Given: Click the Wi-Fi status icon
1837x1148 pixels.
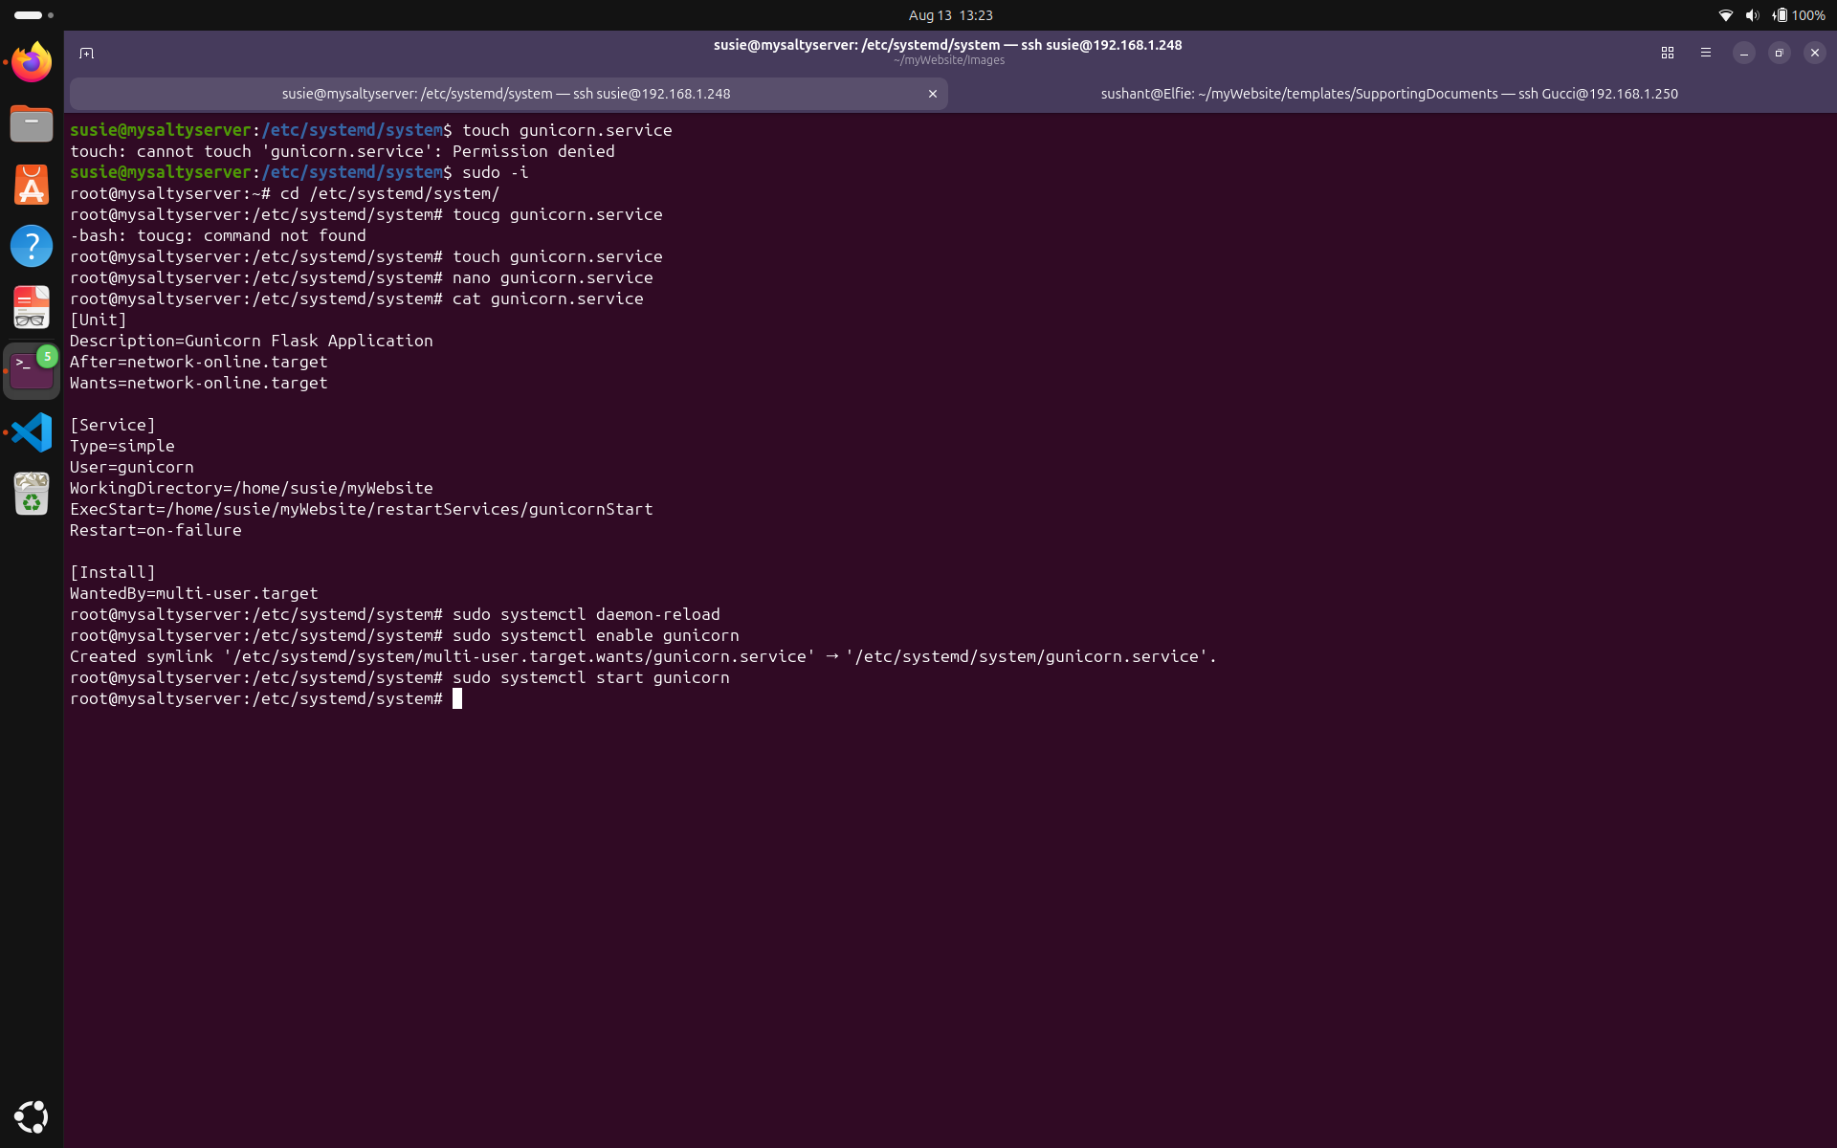Looking at the screenshot, I should pyautogui.click(x=1726, y=15).
